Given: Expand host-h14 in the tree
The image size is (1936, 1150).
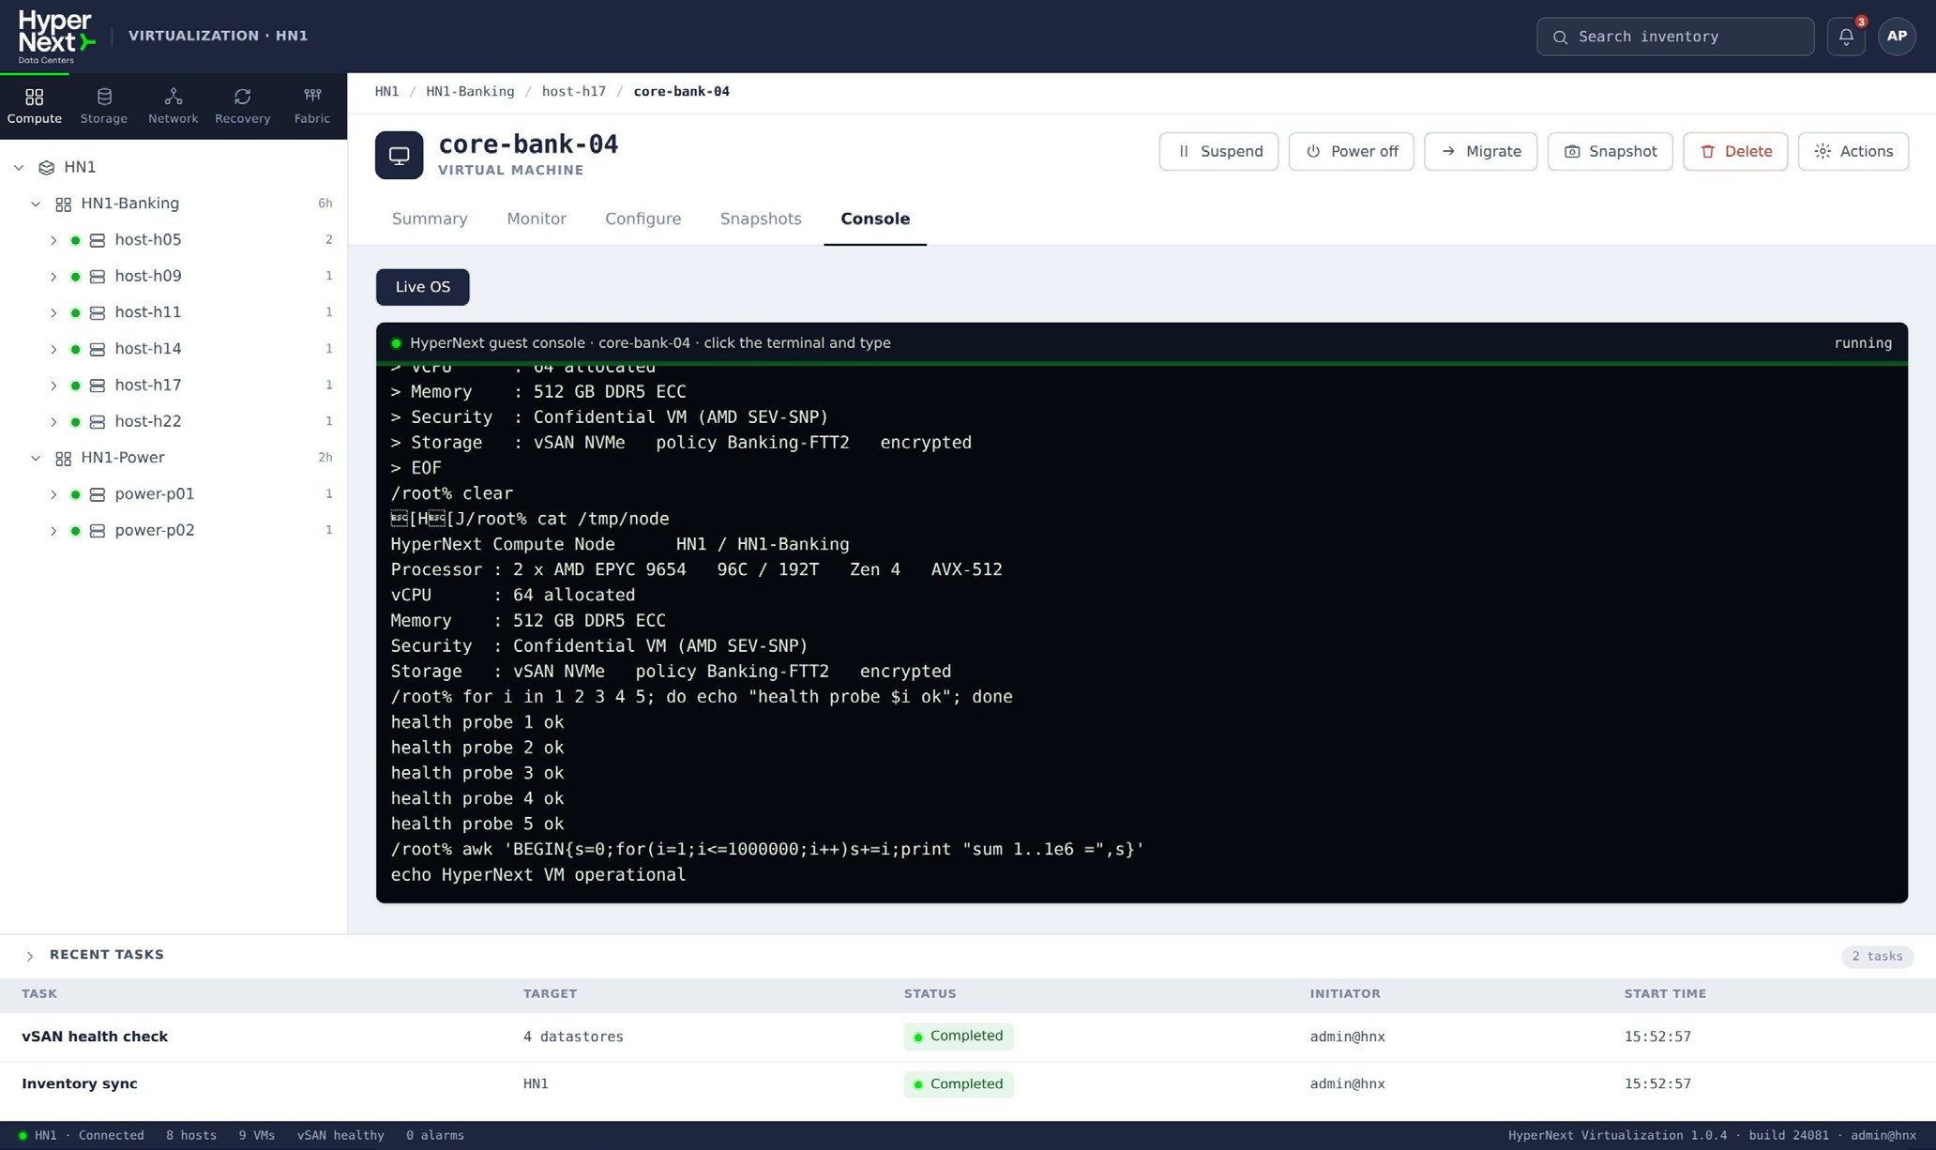Looking at the screenshot, I should tap(53, 349).
